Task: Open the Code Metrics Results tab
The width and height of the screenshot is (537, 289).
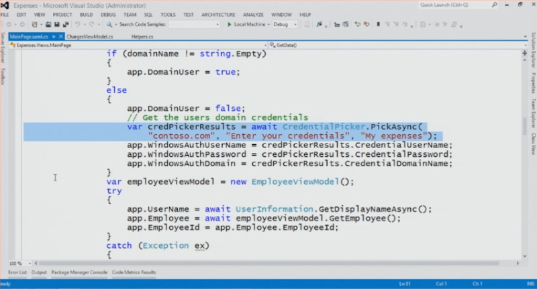Action: coord(134,272)
